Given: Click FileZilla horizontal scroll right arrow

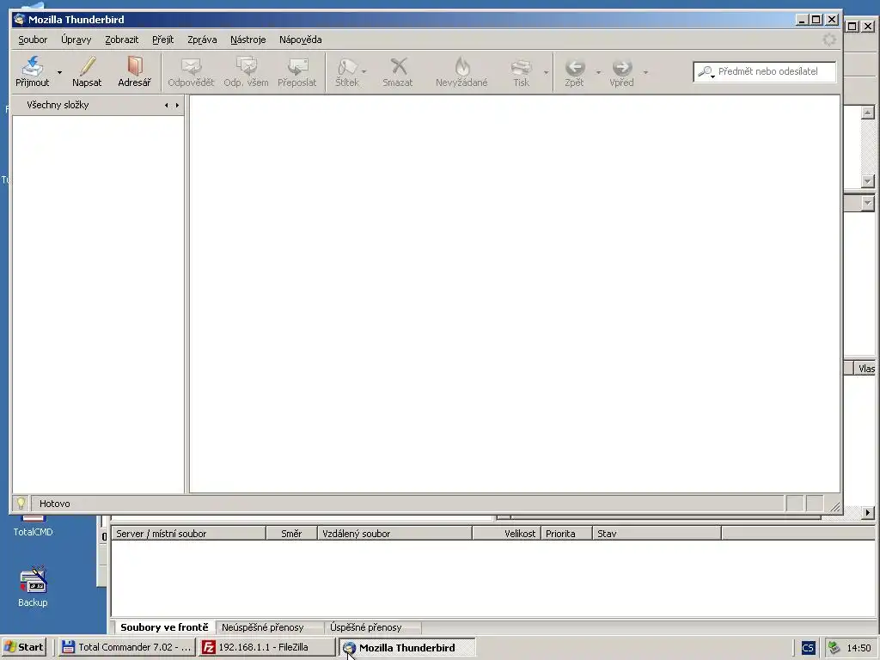Looking at the screenshot, I should [x=868, y=512].
